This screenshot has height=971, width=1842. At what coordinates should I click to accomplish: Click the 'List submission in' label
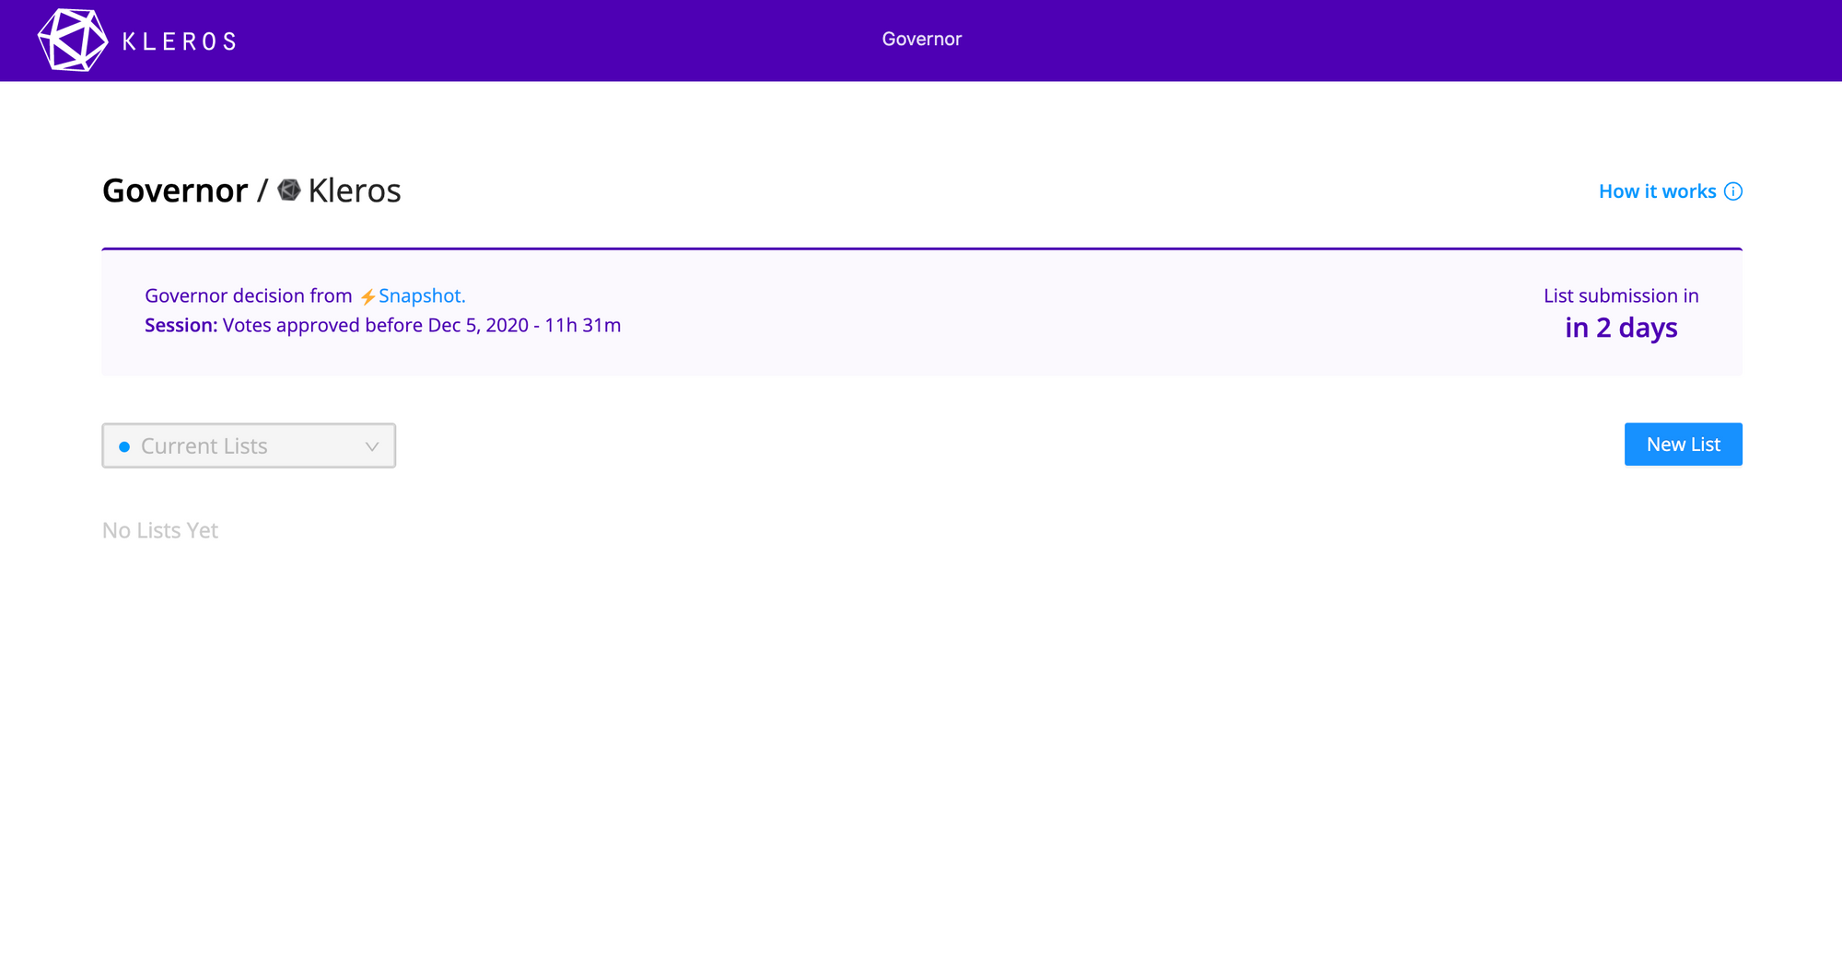tap(1621, 295)
